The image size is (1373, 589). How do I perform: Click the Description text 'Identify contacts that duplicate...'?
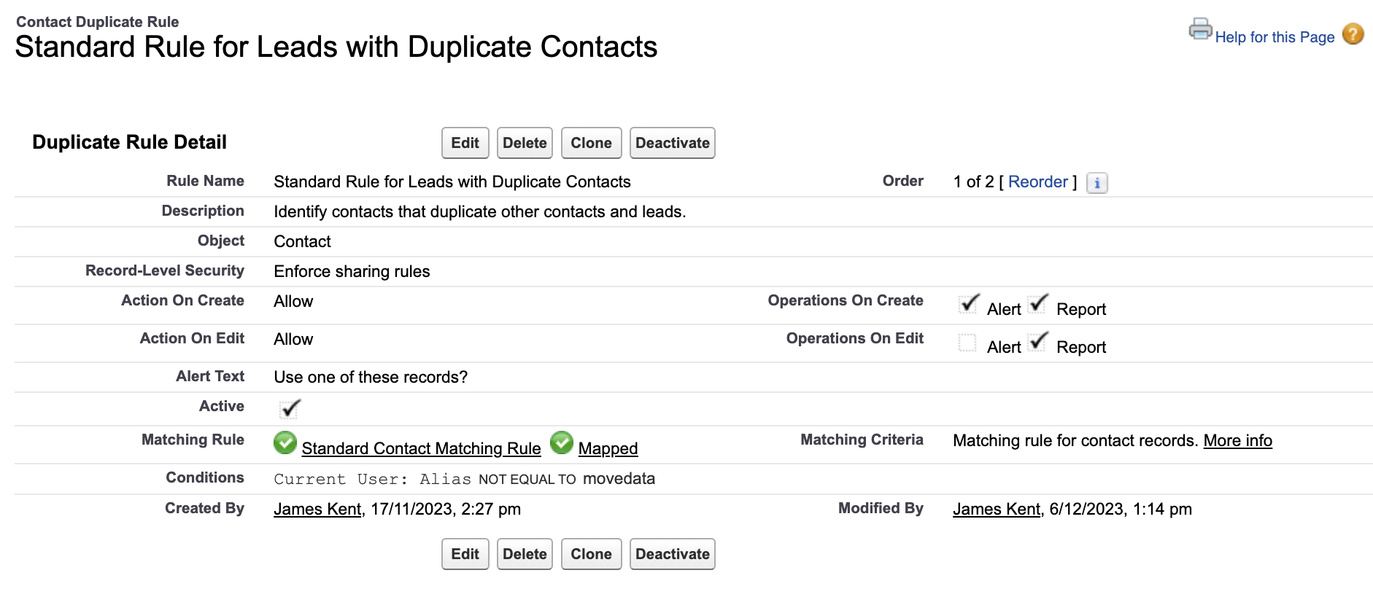[x=480, y=211]
